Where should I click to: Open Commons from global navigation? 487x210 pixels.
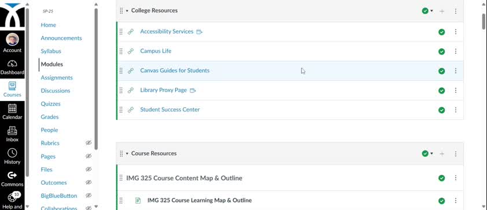coord(12,179)
